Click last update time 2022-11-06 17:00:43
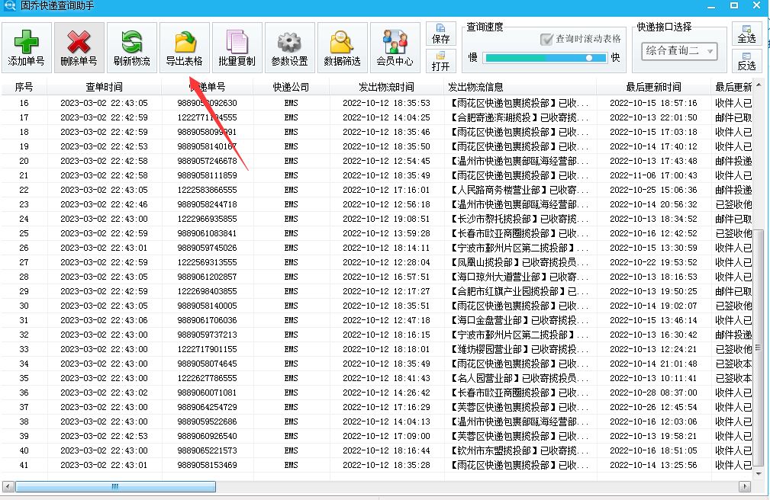This screenshot has height=500, width=770. click(x=653, y=175)
